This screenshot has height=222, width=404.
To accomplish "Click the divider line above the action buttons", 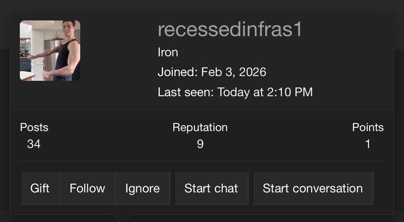I will tap(202, 161).
